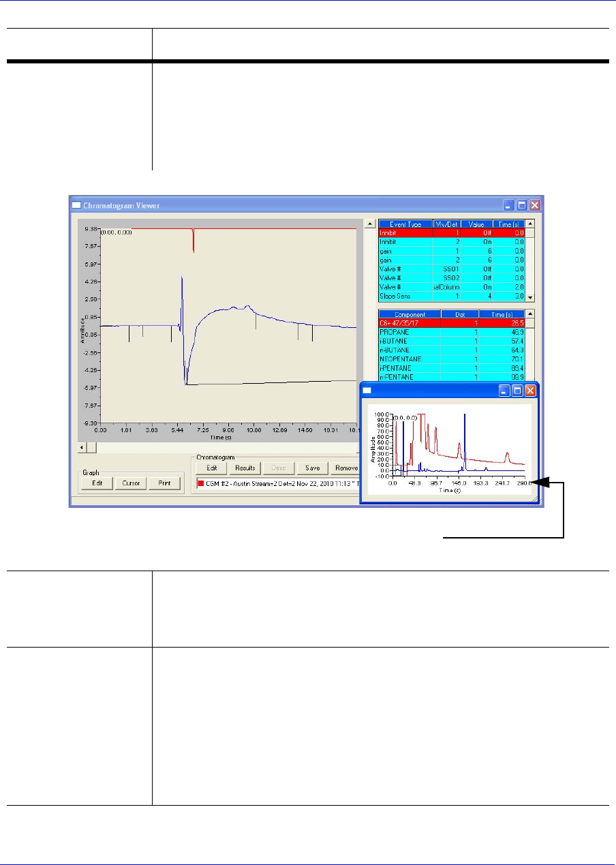
Task: Click the Vlv/Det column header
Action: click(x=446, y=224)
